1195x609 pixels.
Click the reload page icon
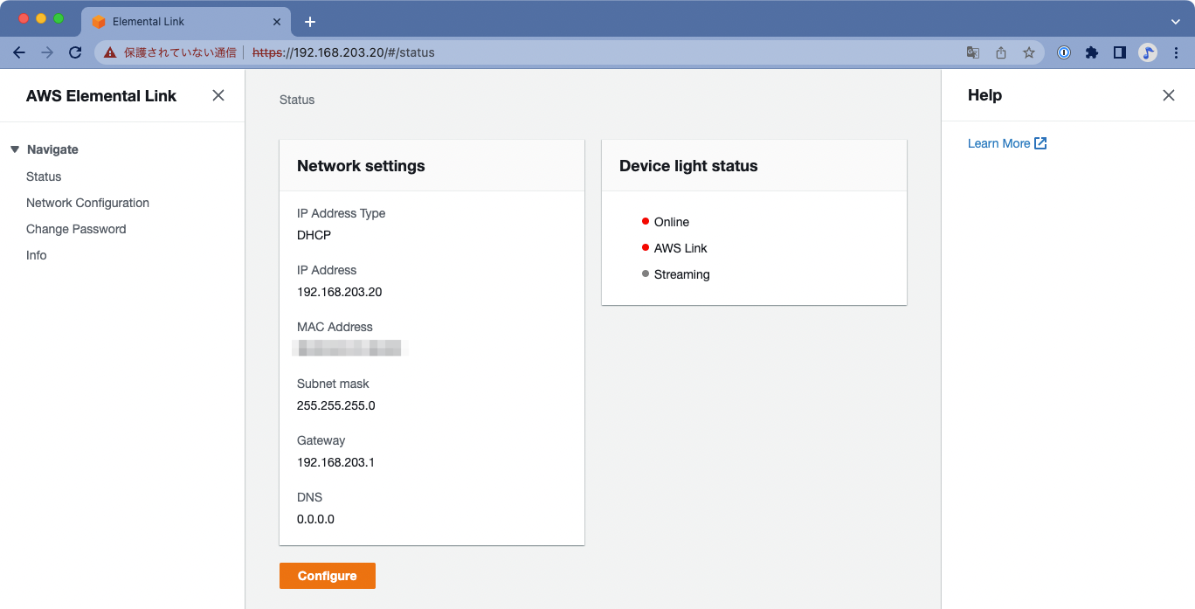[x=74, y=52]
